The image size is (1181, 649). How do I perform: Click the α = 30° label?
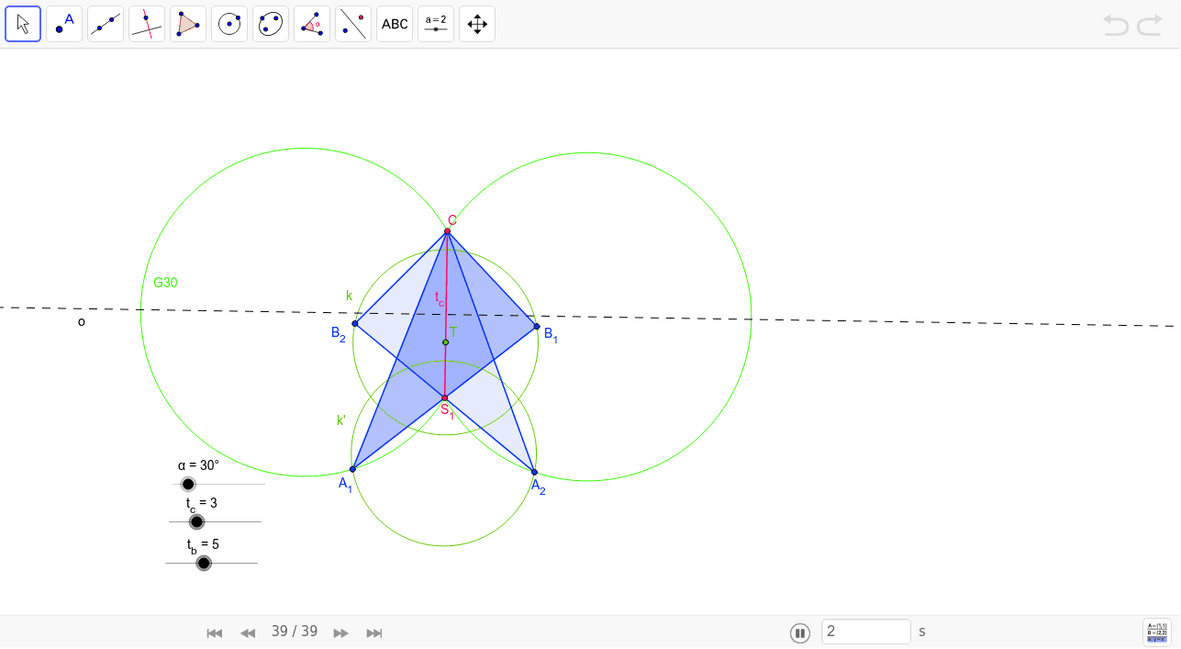pyautogui.click(x=198, y=465)
